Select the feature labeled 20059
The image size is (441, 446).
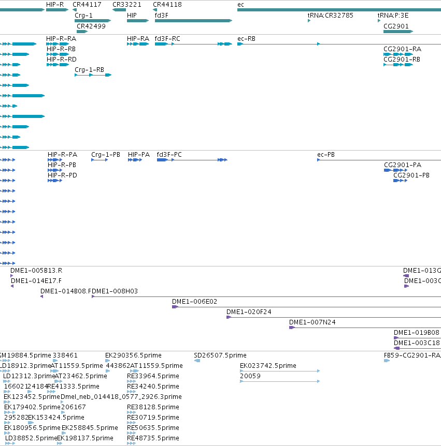coord(280,381)
